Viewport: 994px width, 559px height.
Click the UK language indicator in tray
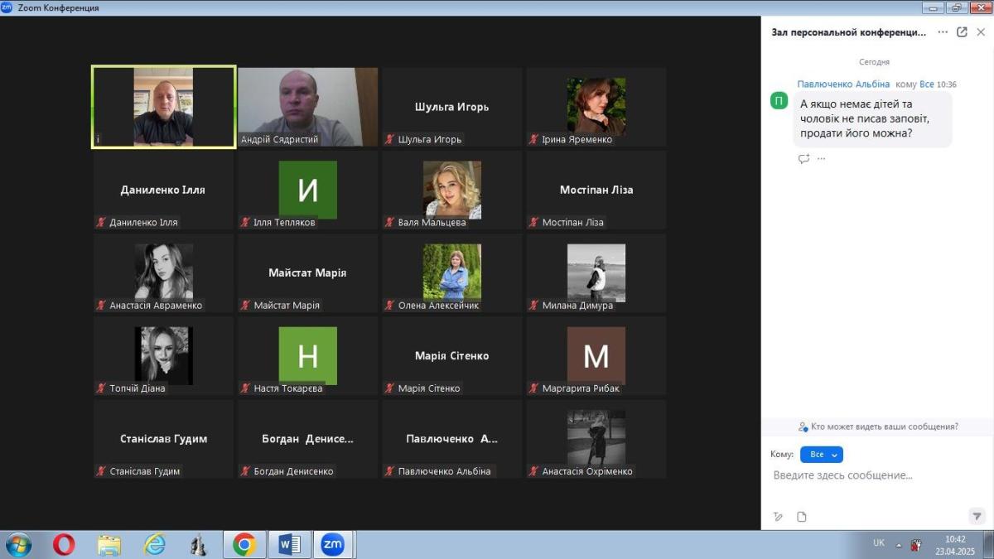click(x=878, y=543)
